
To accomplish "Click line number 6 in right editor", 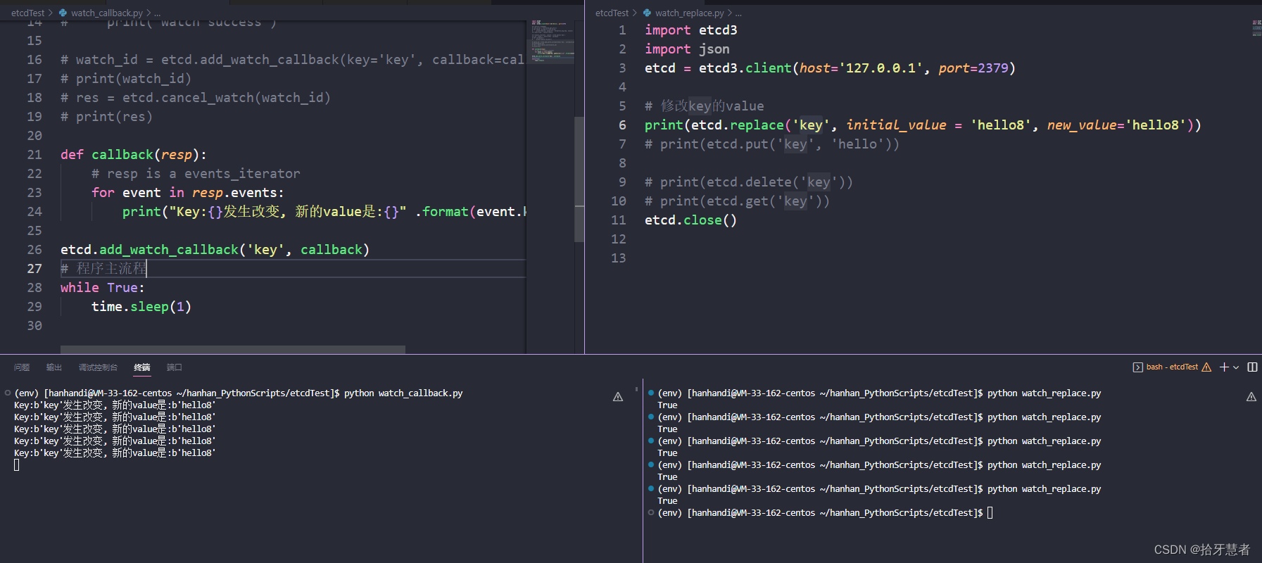I will 622,125.
